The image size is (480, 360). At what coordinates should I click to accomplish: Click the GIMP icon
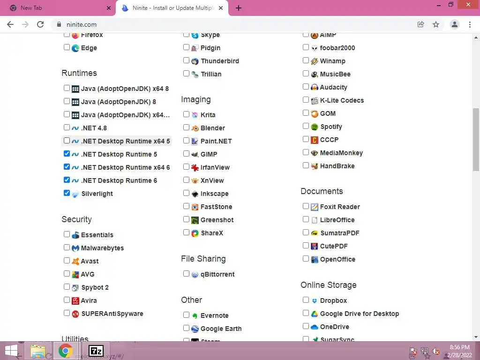tap(195, 155)
